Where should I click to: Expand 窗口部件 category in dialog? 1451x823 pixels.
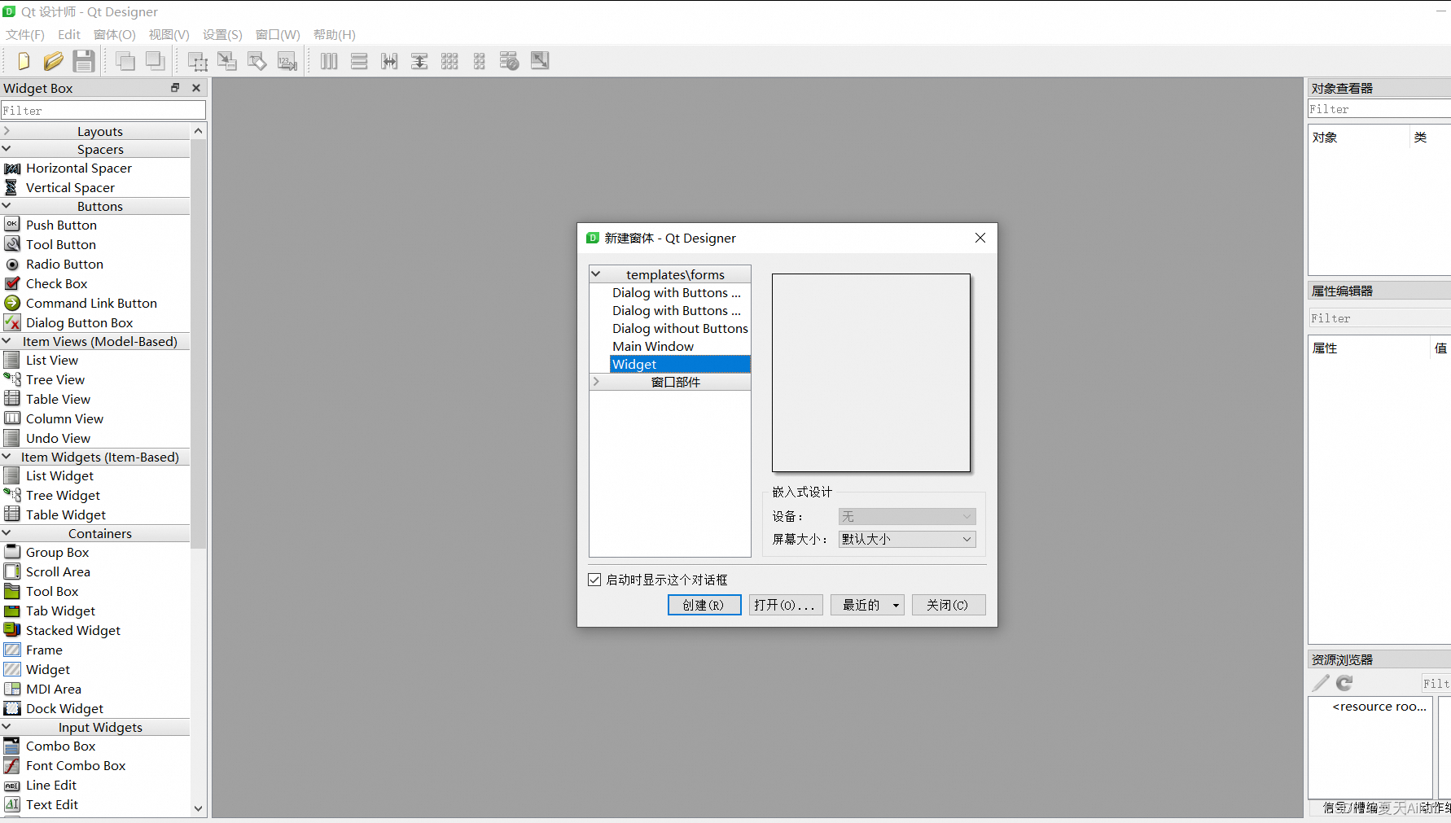[596, 382]
